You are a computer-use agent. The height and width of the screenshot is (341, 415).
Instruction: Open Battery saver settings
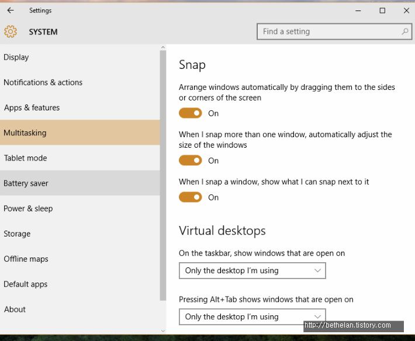[x=80, y=183]
